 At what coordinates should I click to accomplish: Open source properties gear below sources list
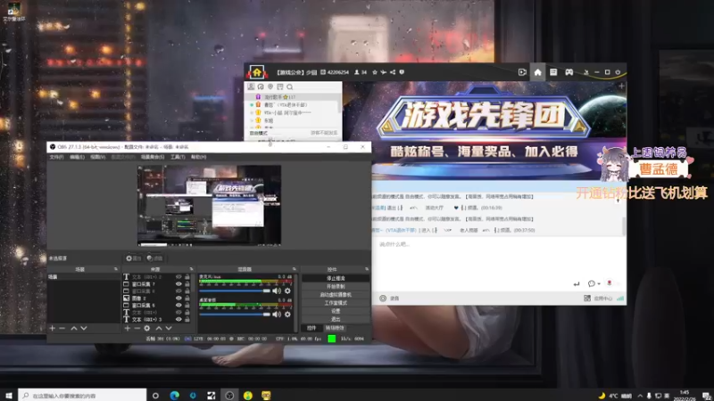pyautogui.click(x=146, y=328)
